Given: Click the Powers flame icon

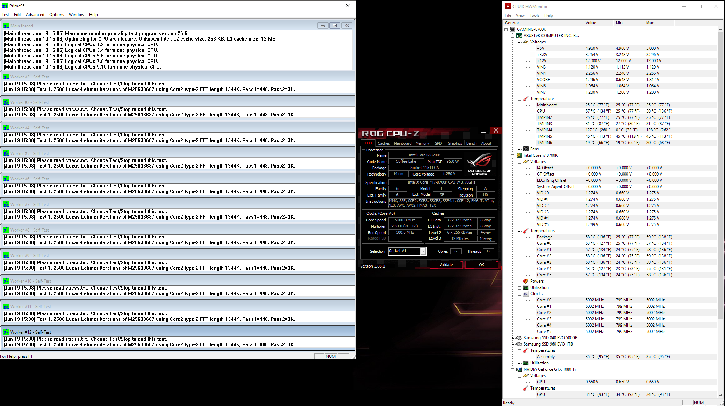Looking at the screenshot, I should tap(526, 281).
